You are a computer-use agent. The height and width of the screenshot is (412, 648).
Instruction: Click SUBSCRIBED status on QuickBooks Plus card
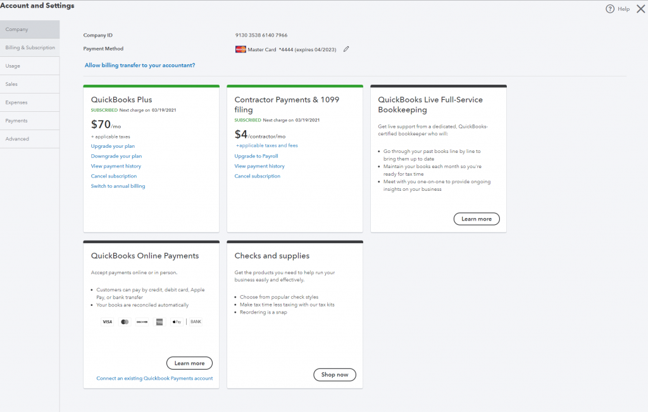click(104, 110)
